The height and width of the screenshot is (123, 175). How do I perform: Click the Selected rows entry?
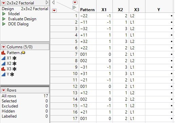(25, 101)
